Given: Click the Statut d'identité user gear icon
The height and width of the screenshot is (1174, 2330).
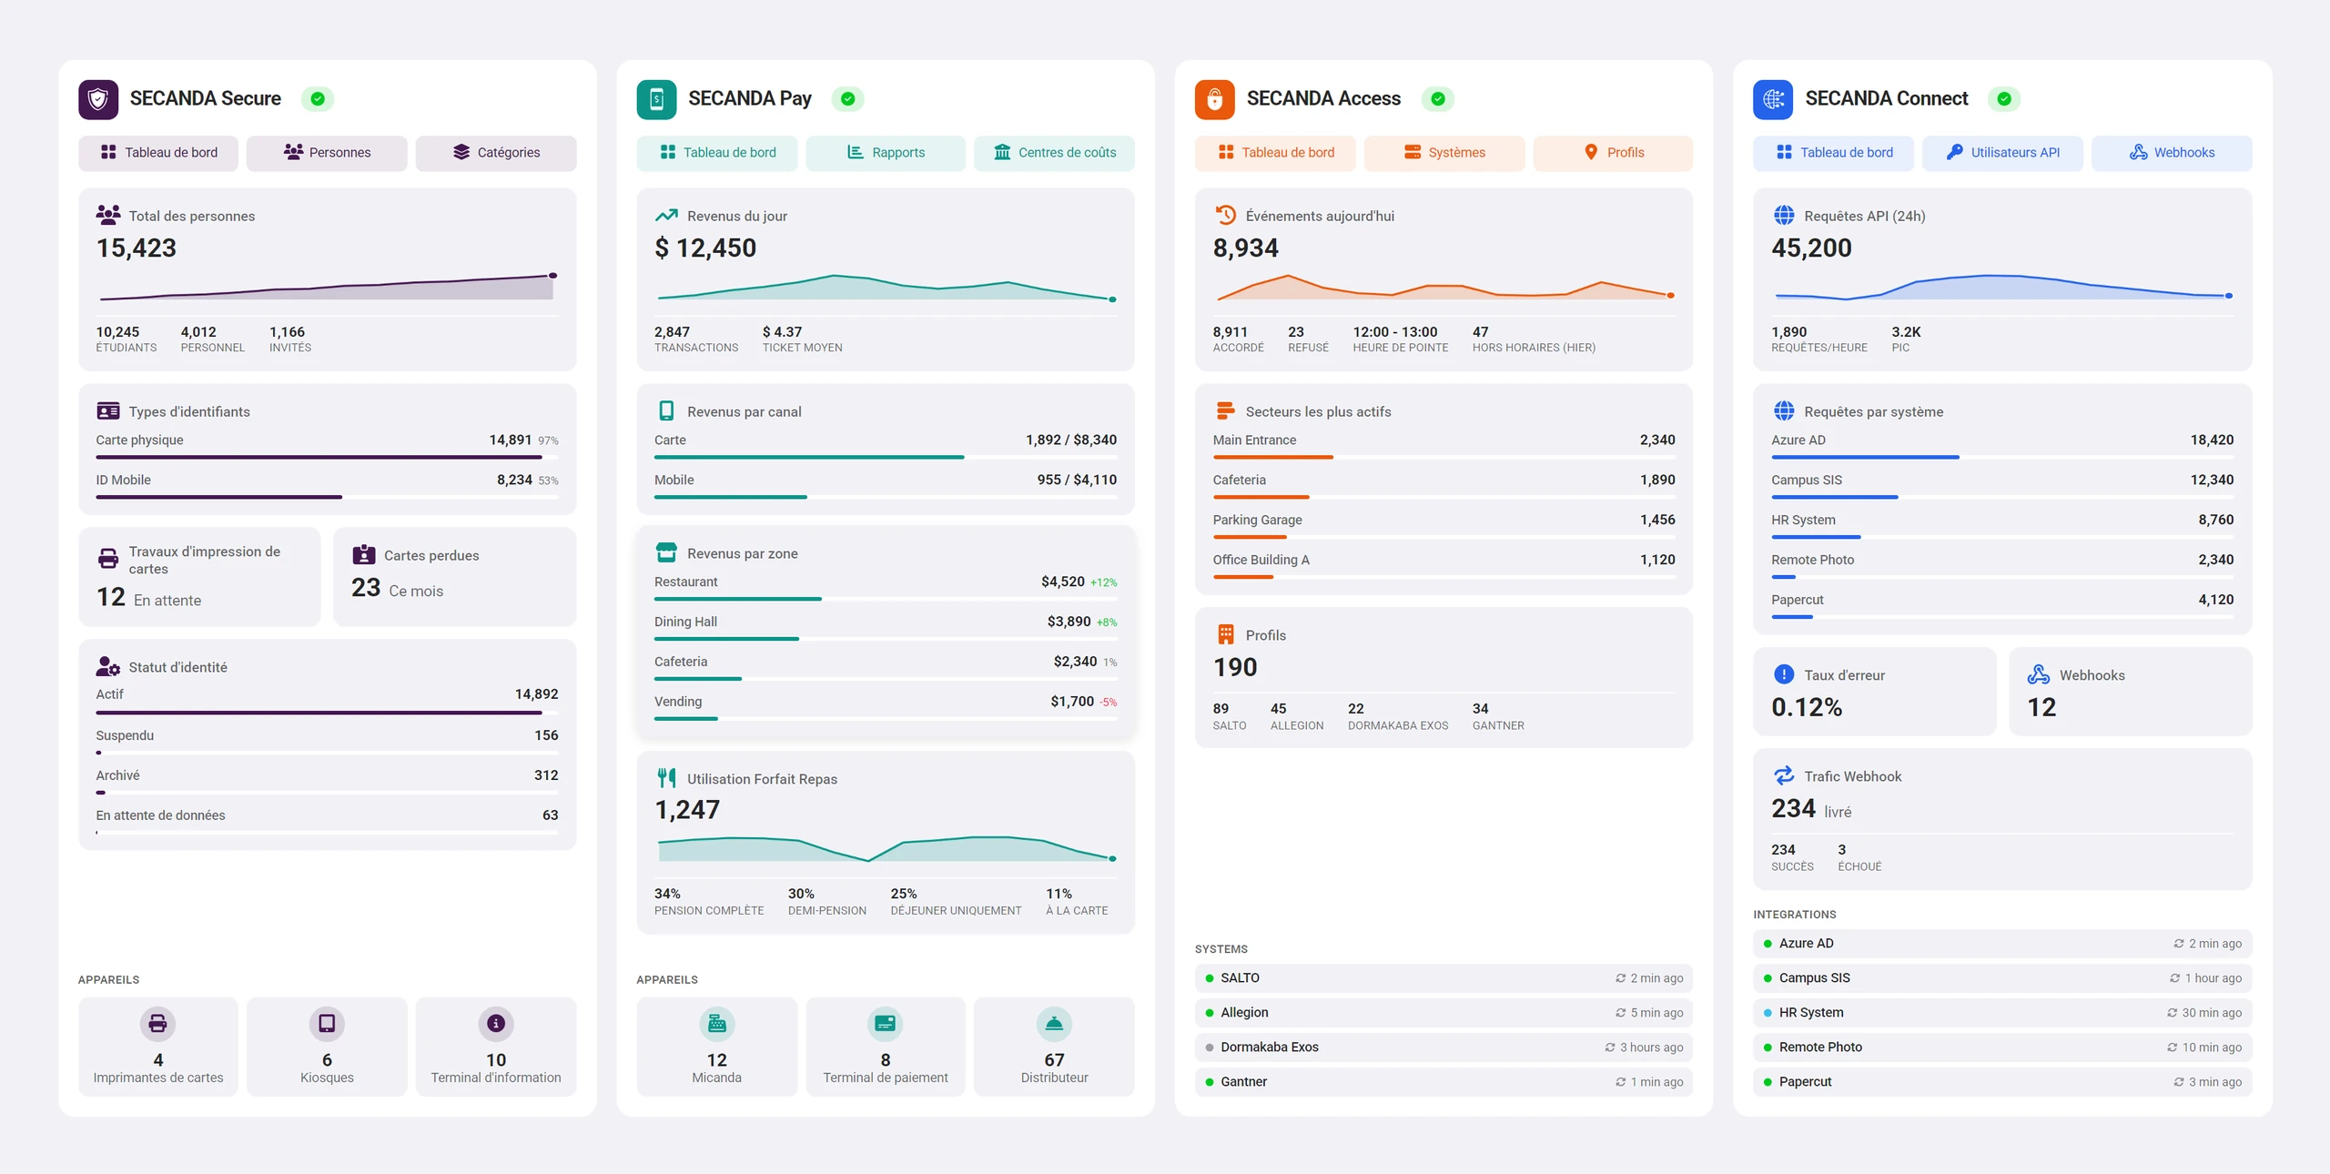Looking at the screenshot, I should (x=108, y=666).
